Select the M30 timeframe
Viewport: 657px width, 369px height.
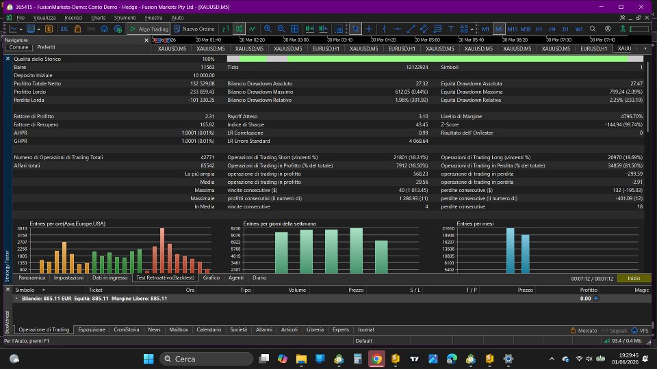tap(526, 29)
